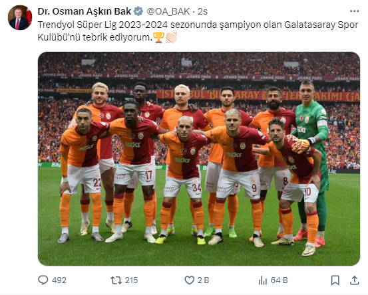Screen dimensions: 368x295
Task: Bookmark this tweet
Action: pyautogui.click(x=335, y=280)
